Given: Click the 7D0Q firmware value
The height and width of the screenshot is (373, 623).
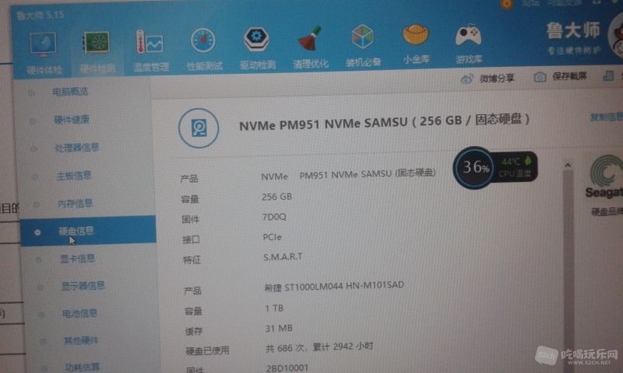Looking at the screenshot, I should pyautogui.click(x=274, y=218).
